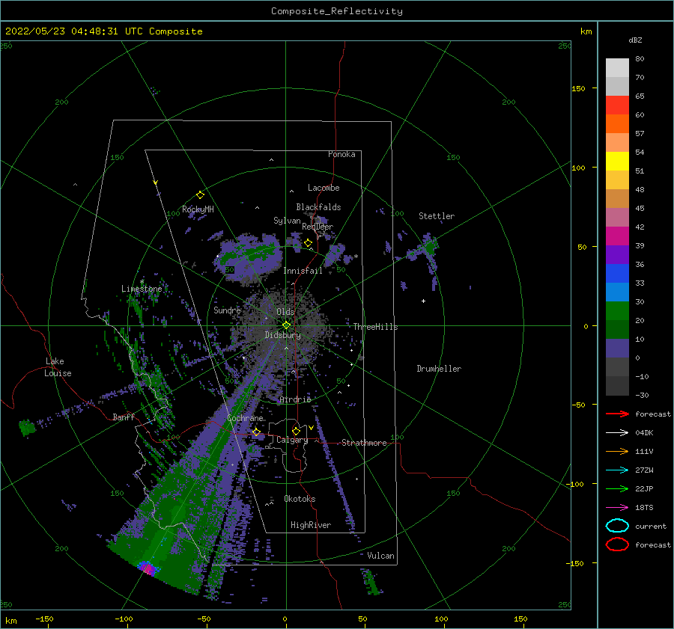Click the HighRiver city label
The image size is (674, 629).
click(311, 525)
